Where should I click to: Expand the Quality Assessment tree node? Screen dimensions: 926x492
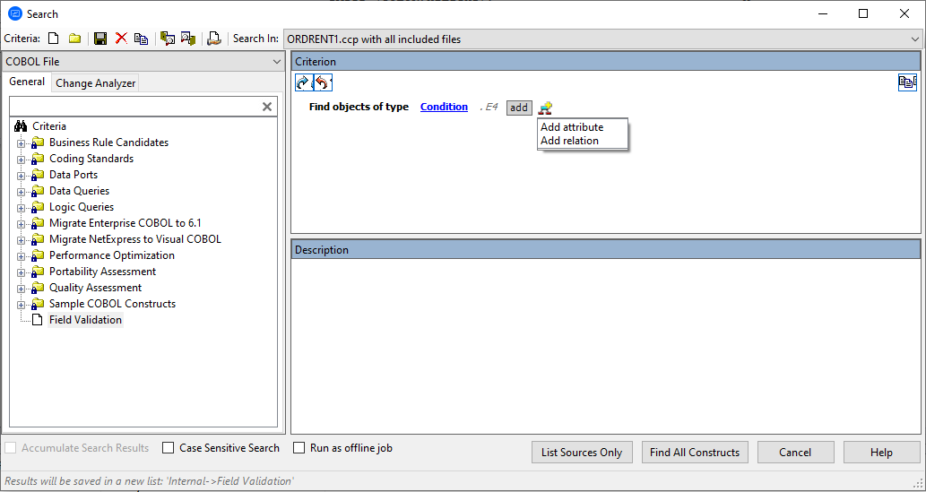[22, 288]
